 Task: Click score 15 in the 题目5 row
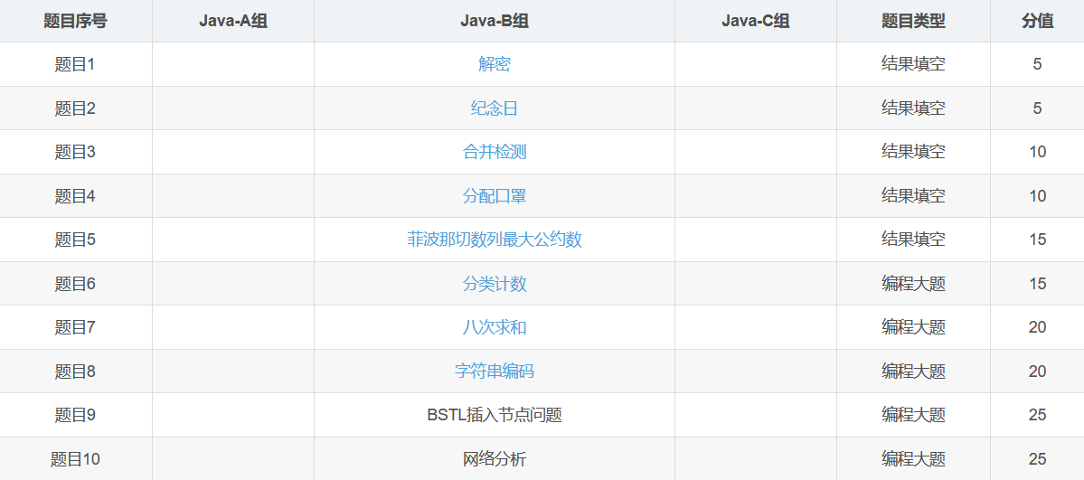tap(1037, 240)
